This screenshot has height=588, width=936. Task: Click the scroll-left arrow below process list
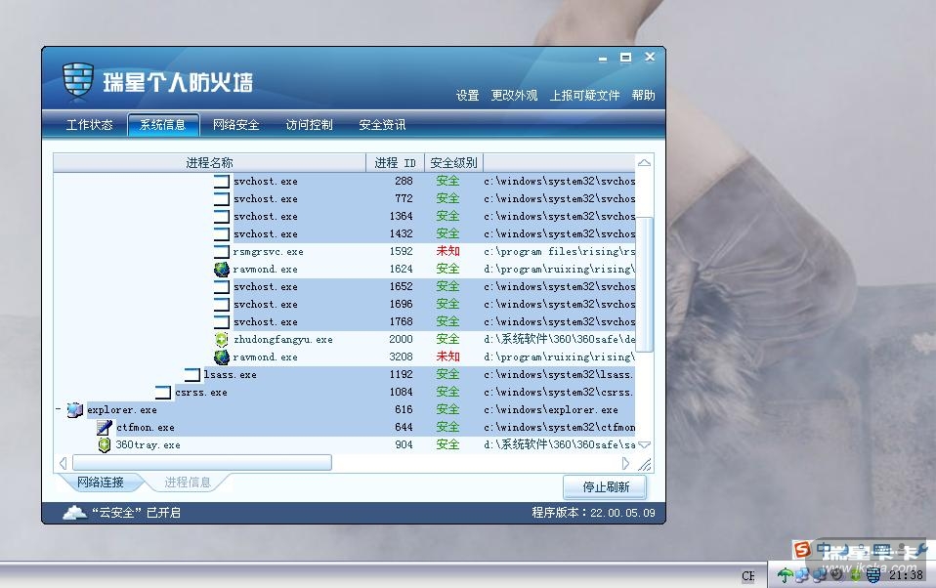coord(63,463)
